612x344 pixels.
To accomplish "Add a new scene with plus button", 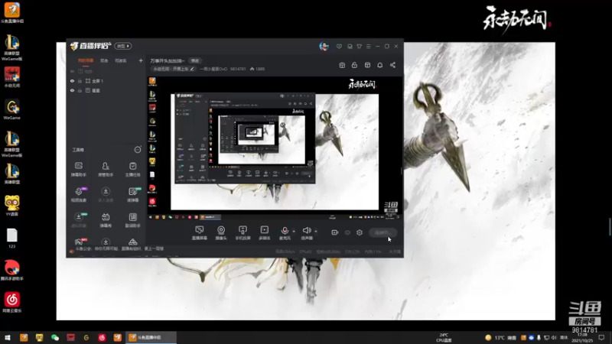I will [141, 60].
